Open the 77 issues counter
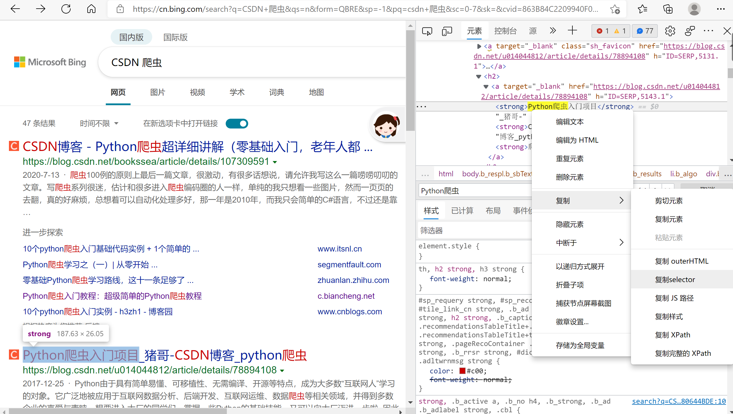This screenshot has width=733, height=414. tap(645, 31)
